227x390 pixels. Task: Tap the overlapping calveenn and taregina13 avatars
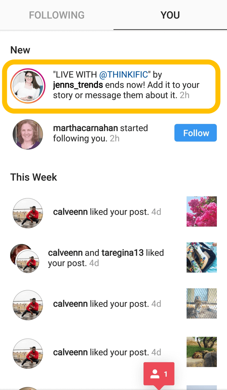[x=25, y=258]
